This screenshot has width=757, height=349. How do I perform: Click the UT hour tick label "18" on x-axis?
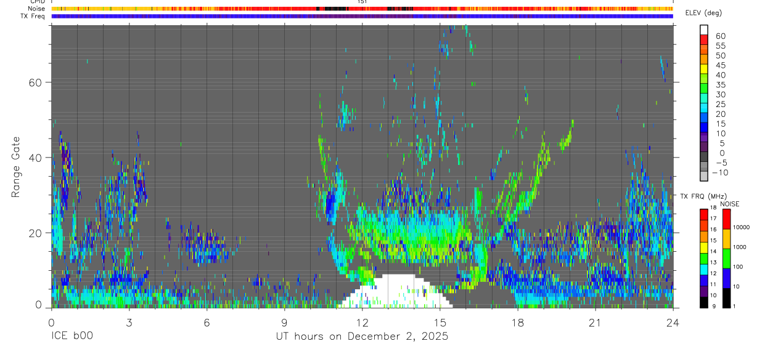[x=517, y=323]
